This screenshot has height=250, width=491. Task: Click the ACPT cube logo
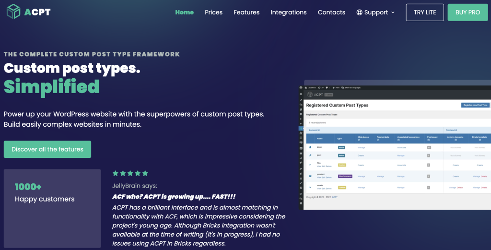(x=13, y=12)
